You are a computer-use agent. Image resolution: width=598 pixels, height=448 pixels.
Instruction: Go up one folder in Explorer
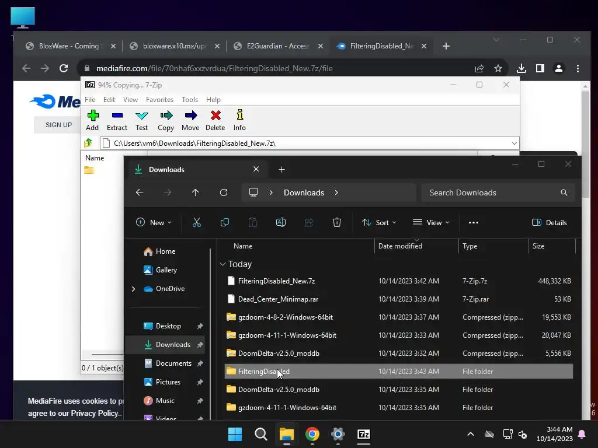[195, 192]
